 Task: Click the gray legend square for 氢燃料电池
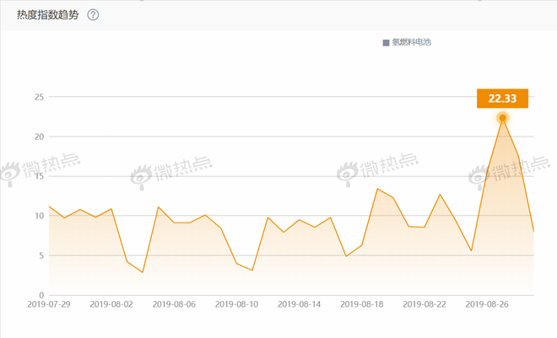coord(386,42)
